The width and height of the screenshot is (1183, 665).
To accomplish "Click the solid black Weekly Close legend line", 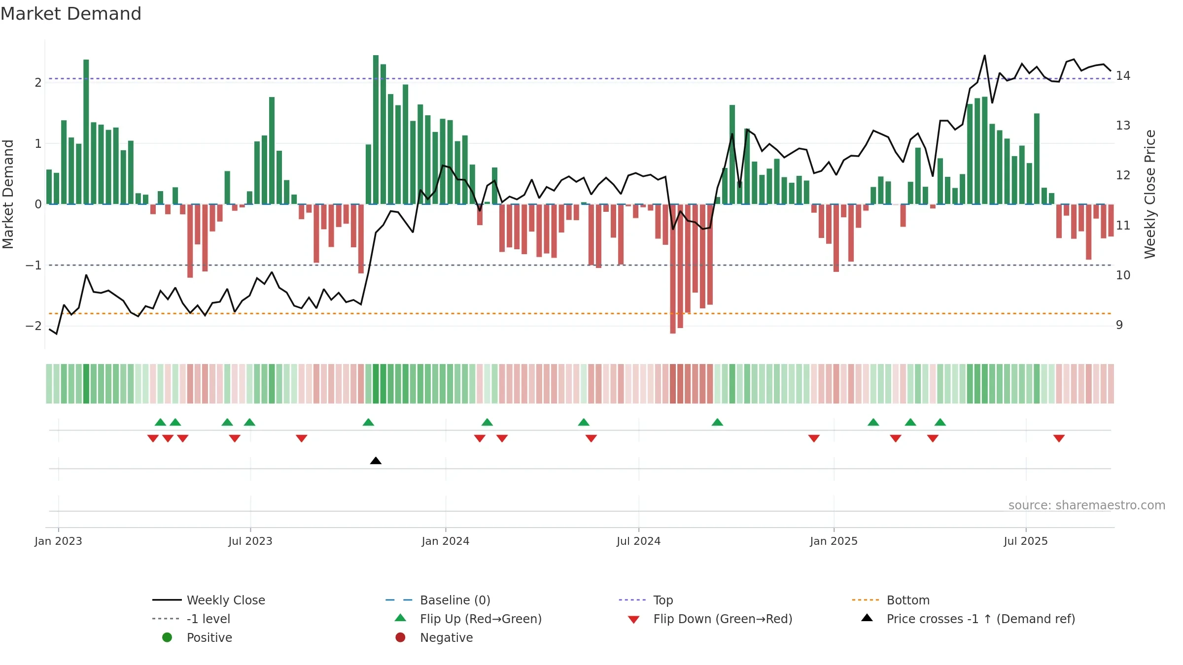I will tap(167, 600).
